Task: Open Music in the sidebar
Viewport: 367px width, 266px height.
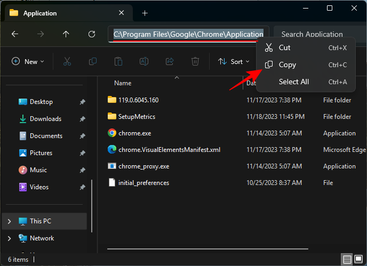Action: click(x=38, y=170)
